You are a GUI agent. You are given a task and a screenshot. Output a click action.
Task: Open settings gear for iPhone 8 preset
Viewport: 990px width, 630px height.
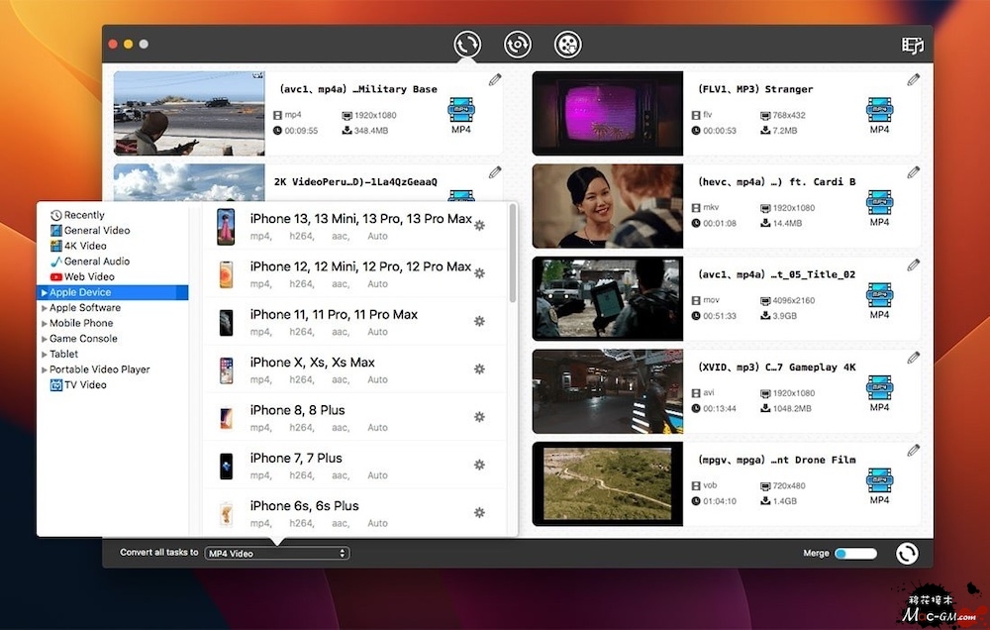(479, 417)
